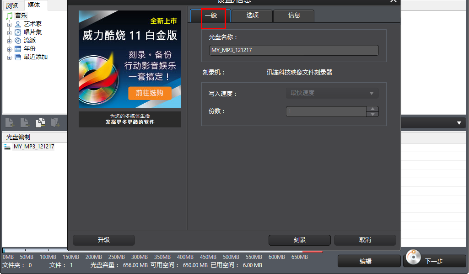The width and height of the screenshot is (469, 274).
Task: Click the 可用空间 650.00 MB status text
Action: (179, 265)
